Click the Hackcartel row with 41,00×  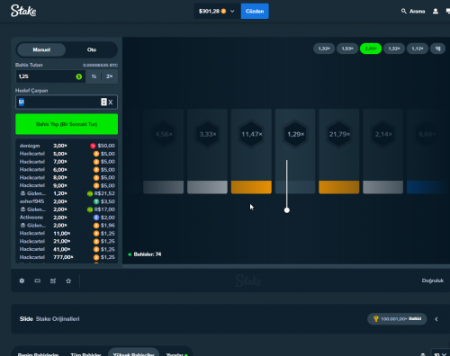[67, 249]
